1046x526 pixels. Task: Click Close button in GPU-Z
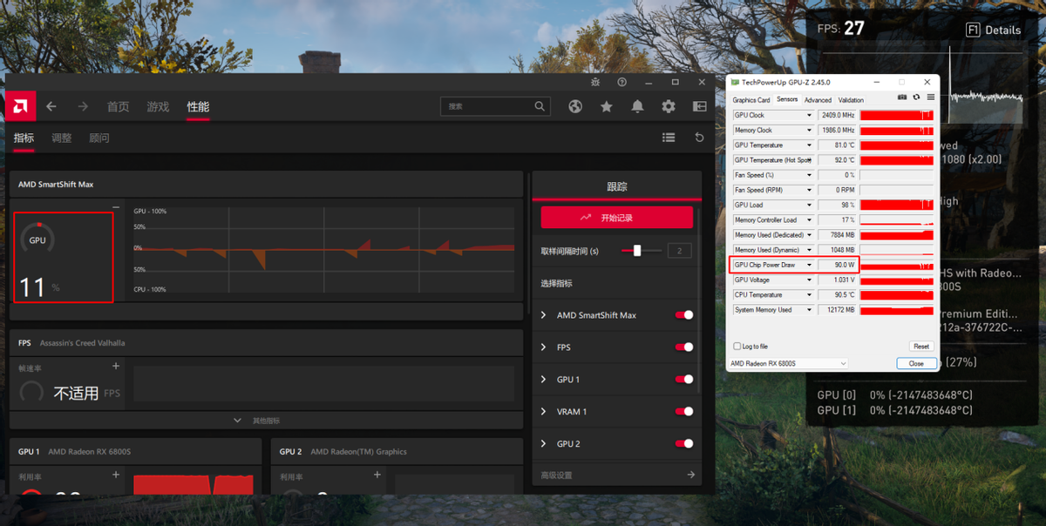916,363
